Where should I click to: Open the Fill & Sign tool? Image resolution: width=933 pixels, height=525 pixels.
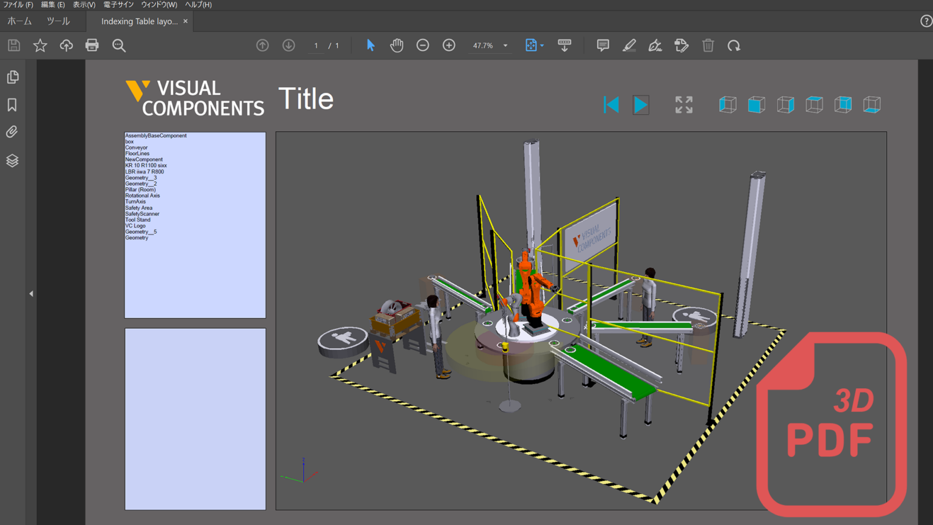pyautogui.click(x=655, y=45)
